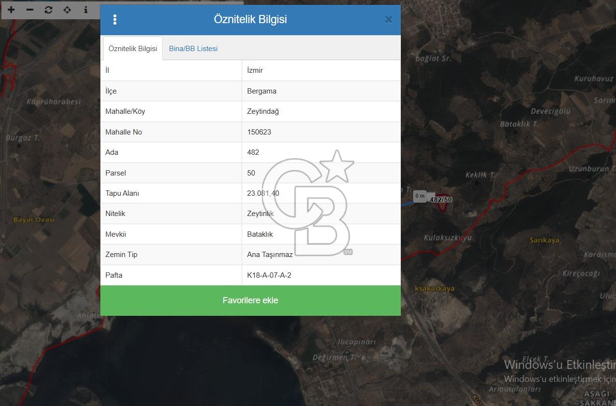616x406 pixels.
Task: Activate the locate crosshair tool
Action: pyautogui.click(x=67, y=10)
